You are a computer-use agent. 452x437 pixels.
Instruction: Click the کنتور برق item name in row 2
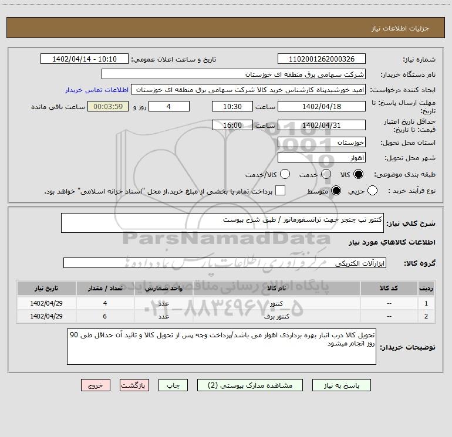tap(276, 316)
